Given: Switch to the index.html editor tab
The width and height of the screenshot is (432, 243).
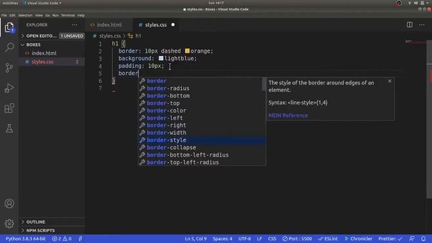Looking at the screenshot, I should click(109, 25).
